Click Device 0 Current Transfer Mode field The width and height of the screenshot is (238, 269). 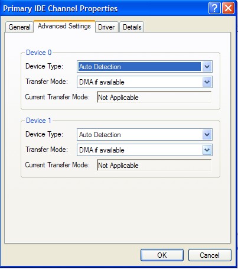point(154,97)
